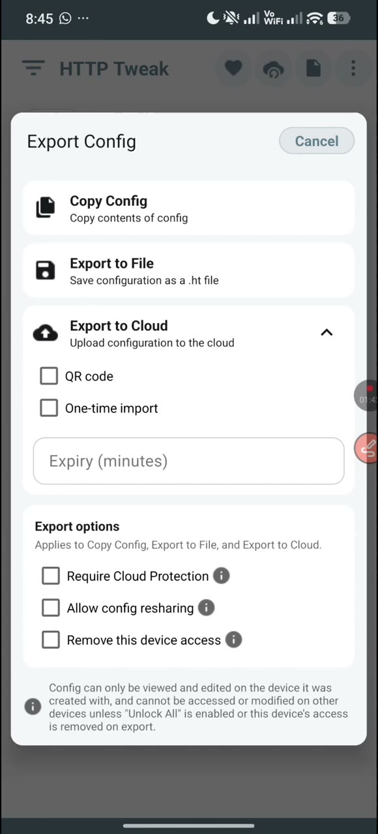The height and width of the screenshot is (834, 378).
Task: Tap the HTTP Tweak app title
Action: 114,68
